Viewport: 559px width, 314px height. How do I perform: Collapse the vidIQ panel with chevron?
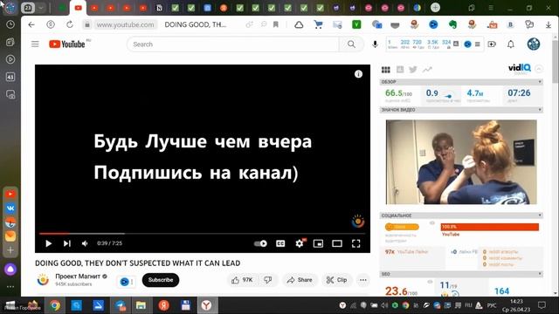[539, 69]
